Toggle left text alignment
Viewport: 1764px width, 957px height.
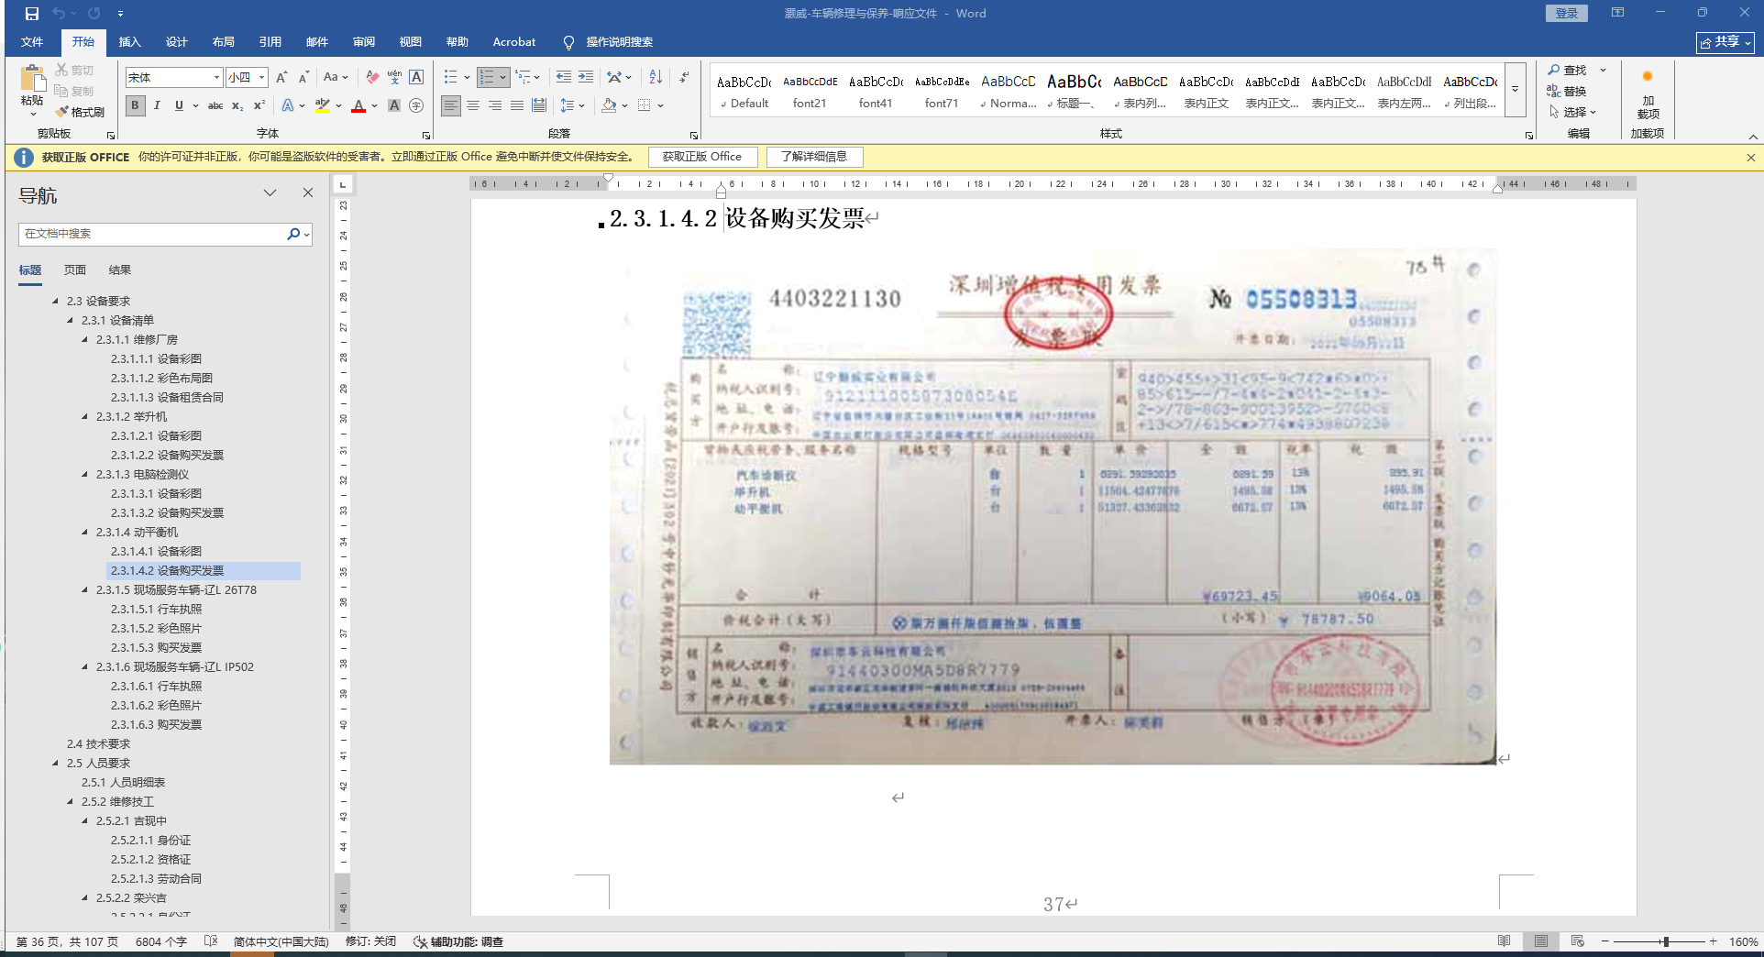point(451,105)
